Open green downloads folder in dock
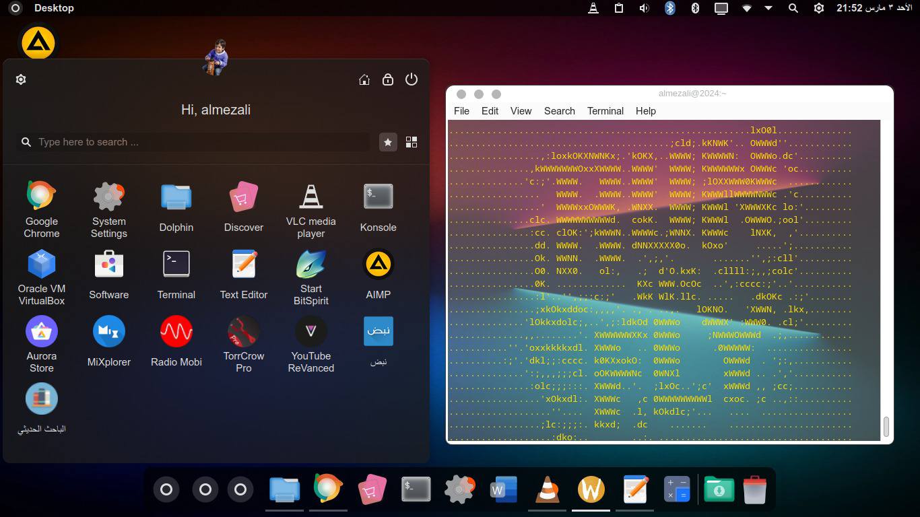Viewport: 920px width, 517px height. (719, 489)
